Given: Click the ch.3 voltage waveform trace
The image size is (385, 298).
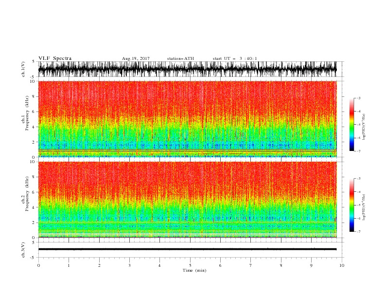Looking at the screenshot, I should [x=187, y=249].
